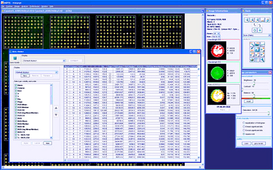Viewport: 273px width, 170px height.
Task: Click the wrench icon in the analysis grid
Action: coord(262,60)
